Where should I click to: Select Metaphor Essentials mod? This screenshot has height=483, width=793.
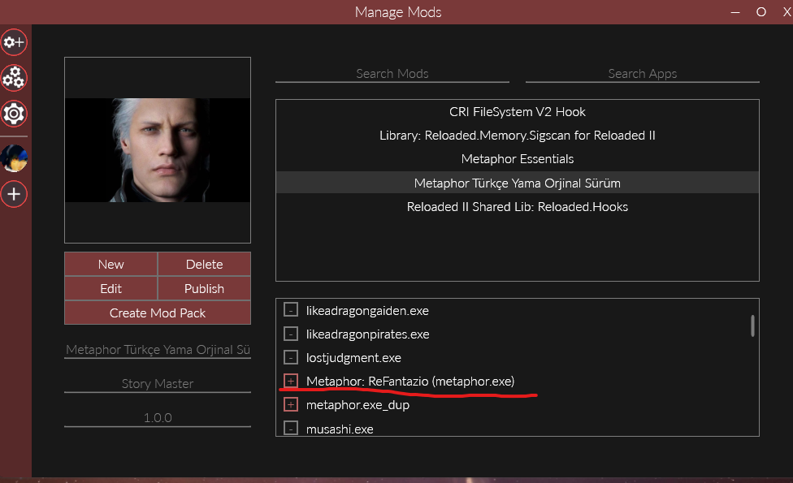pos(518,159)
